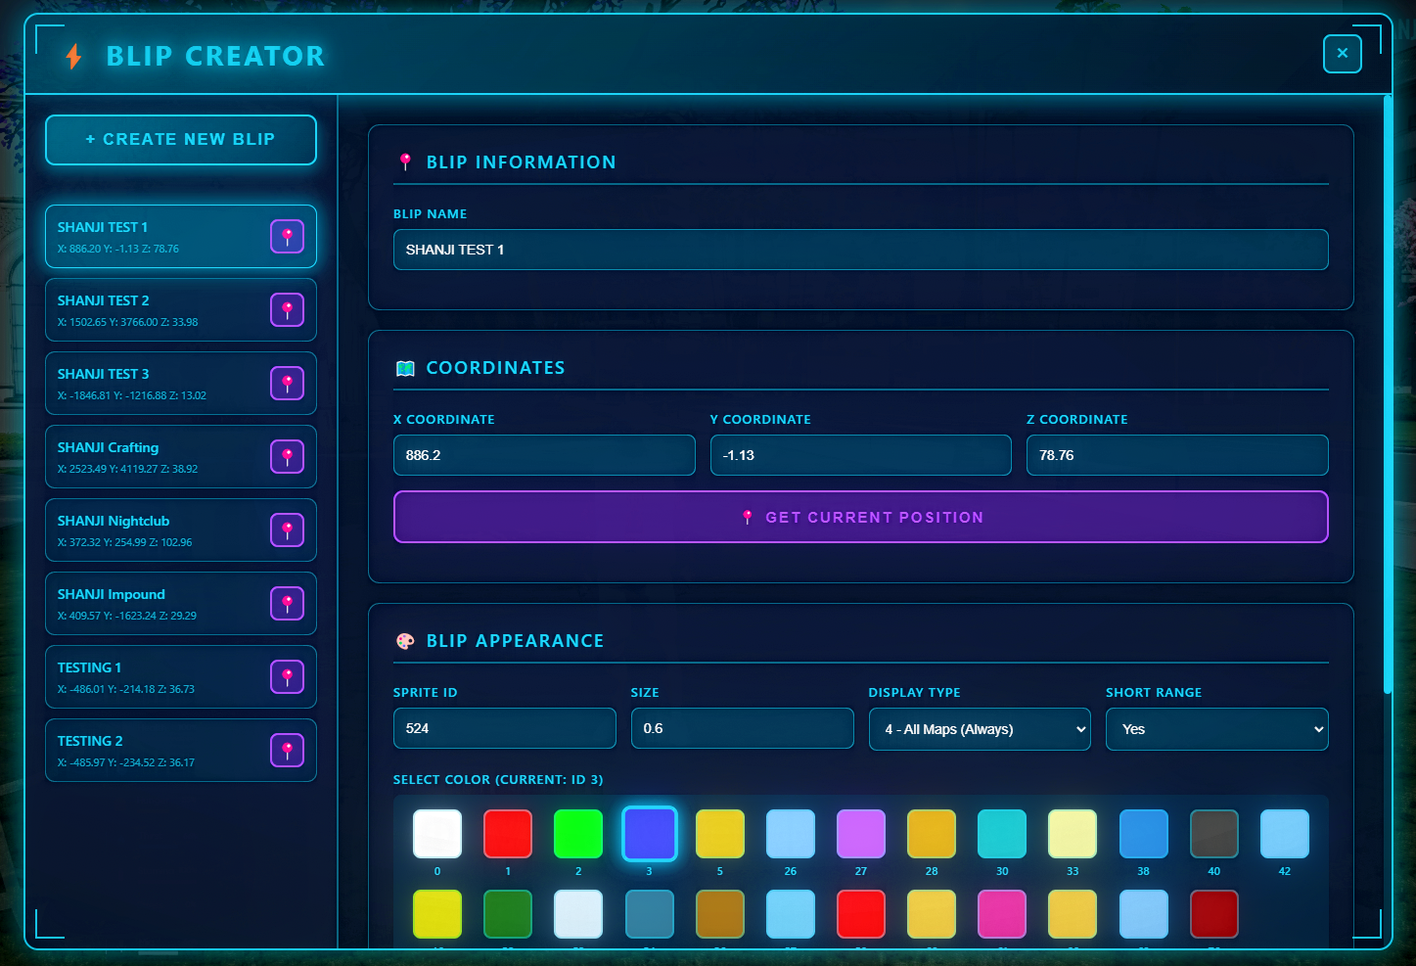Click the Y Coordinate field

click(x=860, y=455)
